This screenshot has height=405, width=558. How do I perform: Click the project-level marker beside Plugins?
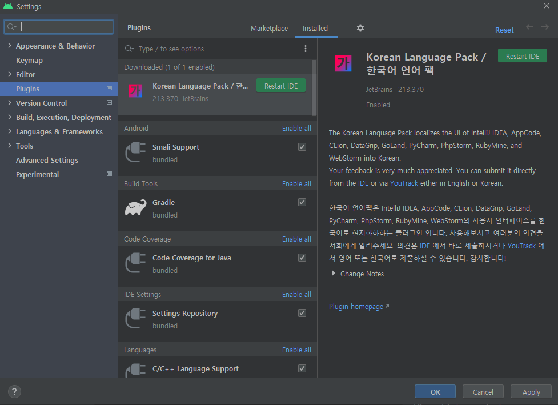tap(109, 89)
